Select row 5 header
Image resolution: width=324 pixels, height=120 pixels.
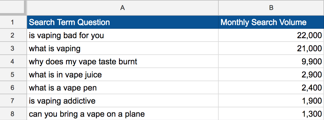point(13,74)
